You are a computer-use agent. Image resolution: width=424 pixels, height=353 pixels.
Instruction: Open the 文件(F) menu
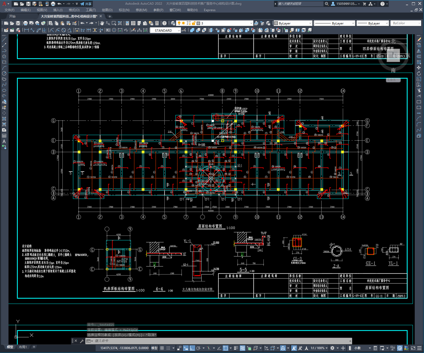pyautogui.click(x=10, y=10)
